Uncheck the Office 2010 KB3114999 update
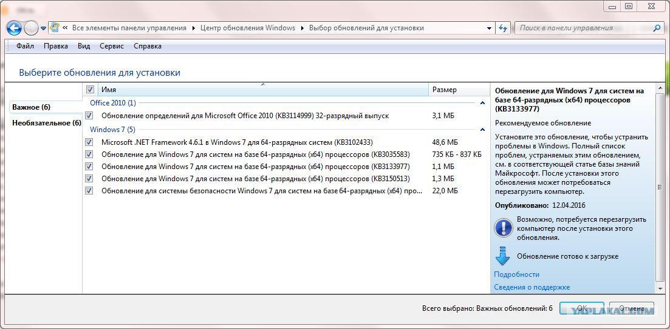Screen dimensions: 670x329 89,116
